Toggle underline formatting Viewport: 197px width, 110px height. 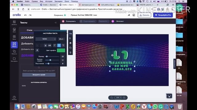click(x=46, y=46)
